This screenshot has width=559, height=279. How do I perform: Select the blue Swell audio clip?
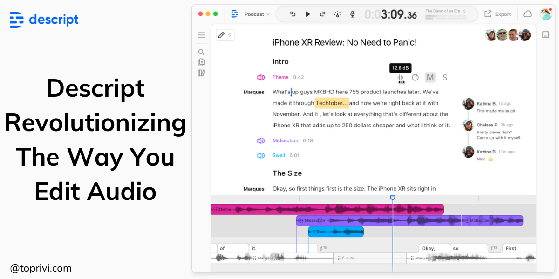(336, 231)
